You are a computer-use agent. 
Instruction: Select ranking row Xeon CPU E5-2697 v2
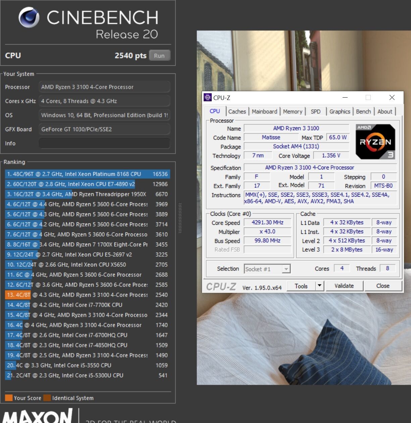[87, 255]
